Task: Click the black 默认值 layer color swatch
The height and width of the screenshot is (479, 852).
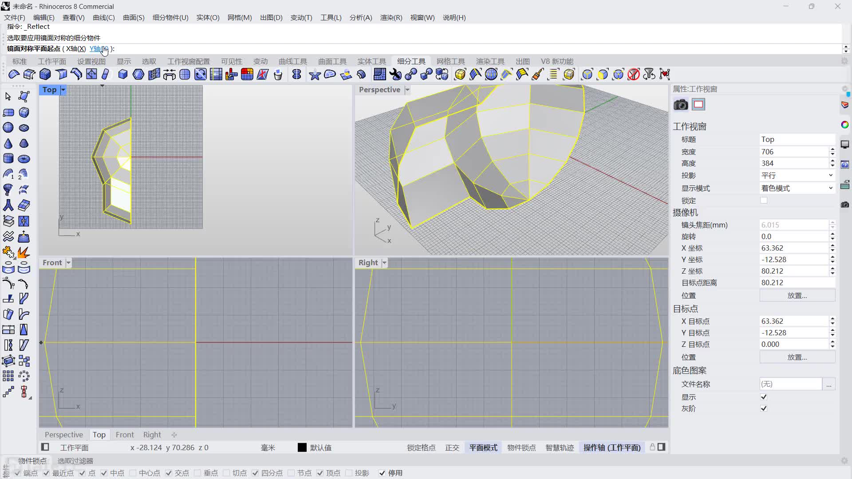Action: pos(302,448)
